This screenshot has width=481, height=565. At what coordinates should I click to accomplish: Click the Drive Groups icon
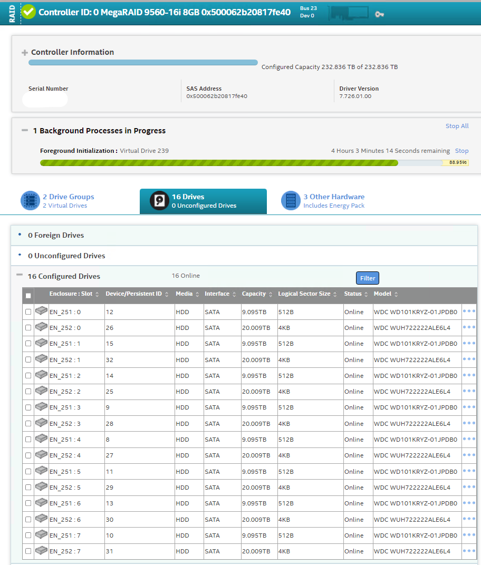click(30, 201)
